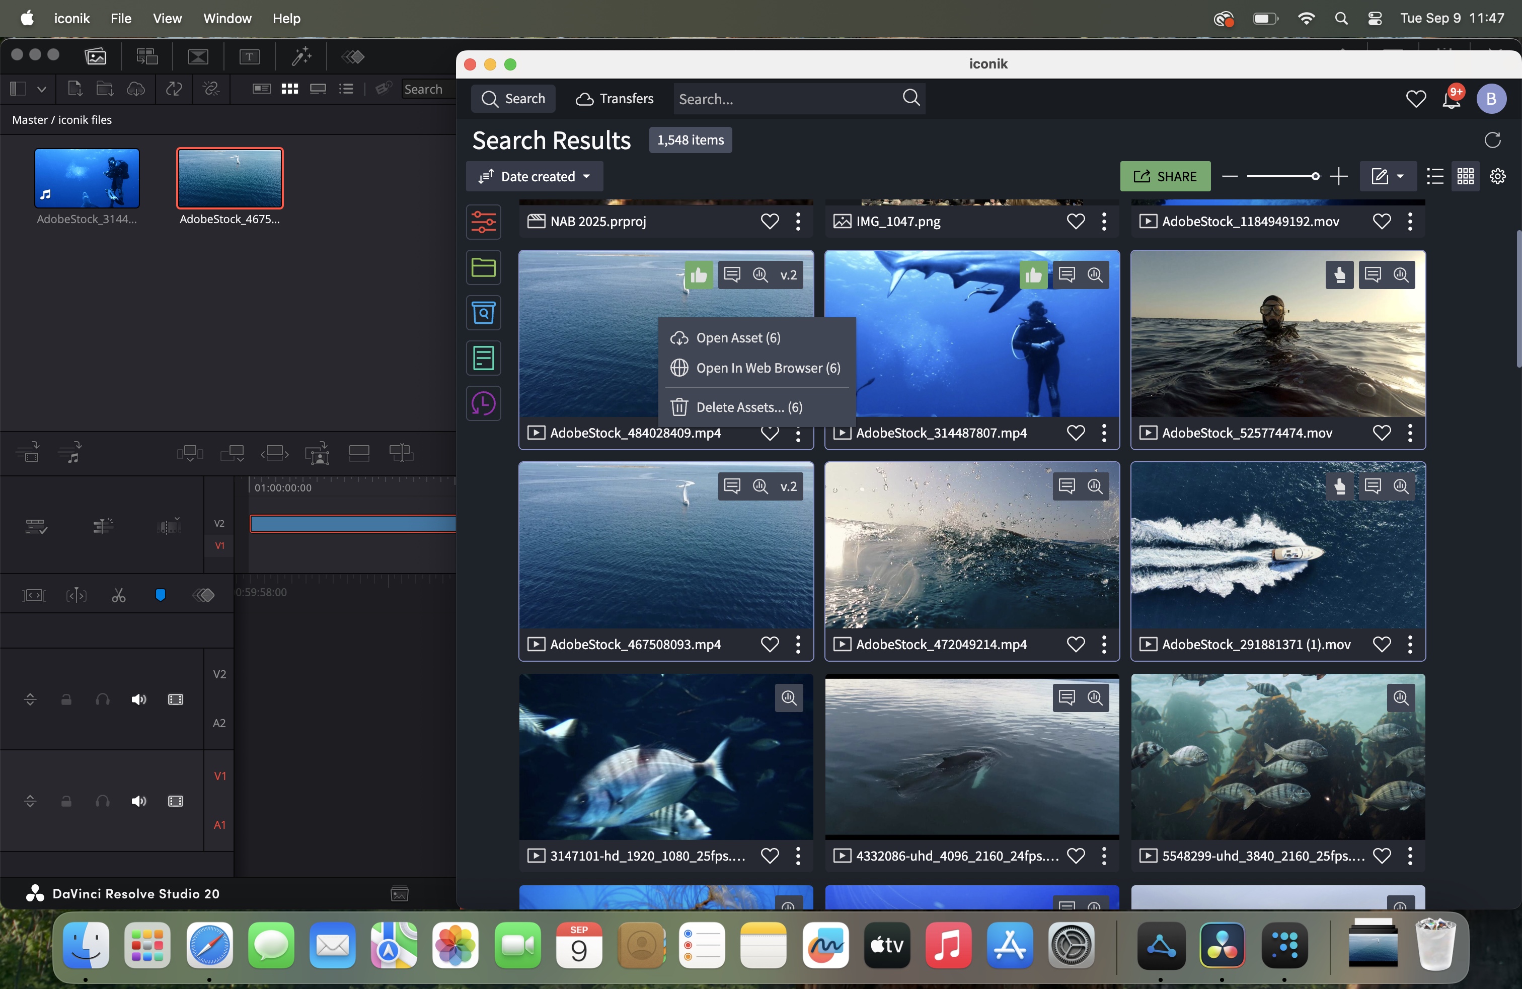This screenshot has width=1522, height=989.
Task: Open more options for AdobeStock_472049214.mp4
Action: tap(1104, 645)
